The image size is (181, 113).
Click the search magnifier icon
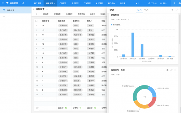(x=175, y=3)
